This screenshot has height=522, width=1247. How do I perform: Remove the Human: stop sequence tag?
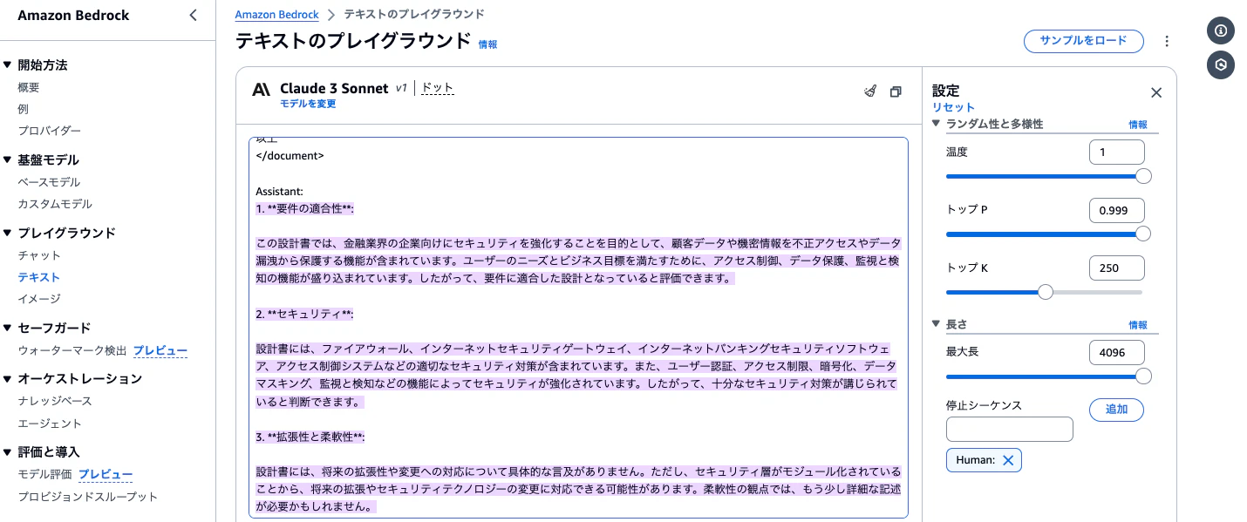(1008, 460)
